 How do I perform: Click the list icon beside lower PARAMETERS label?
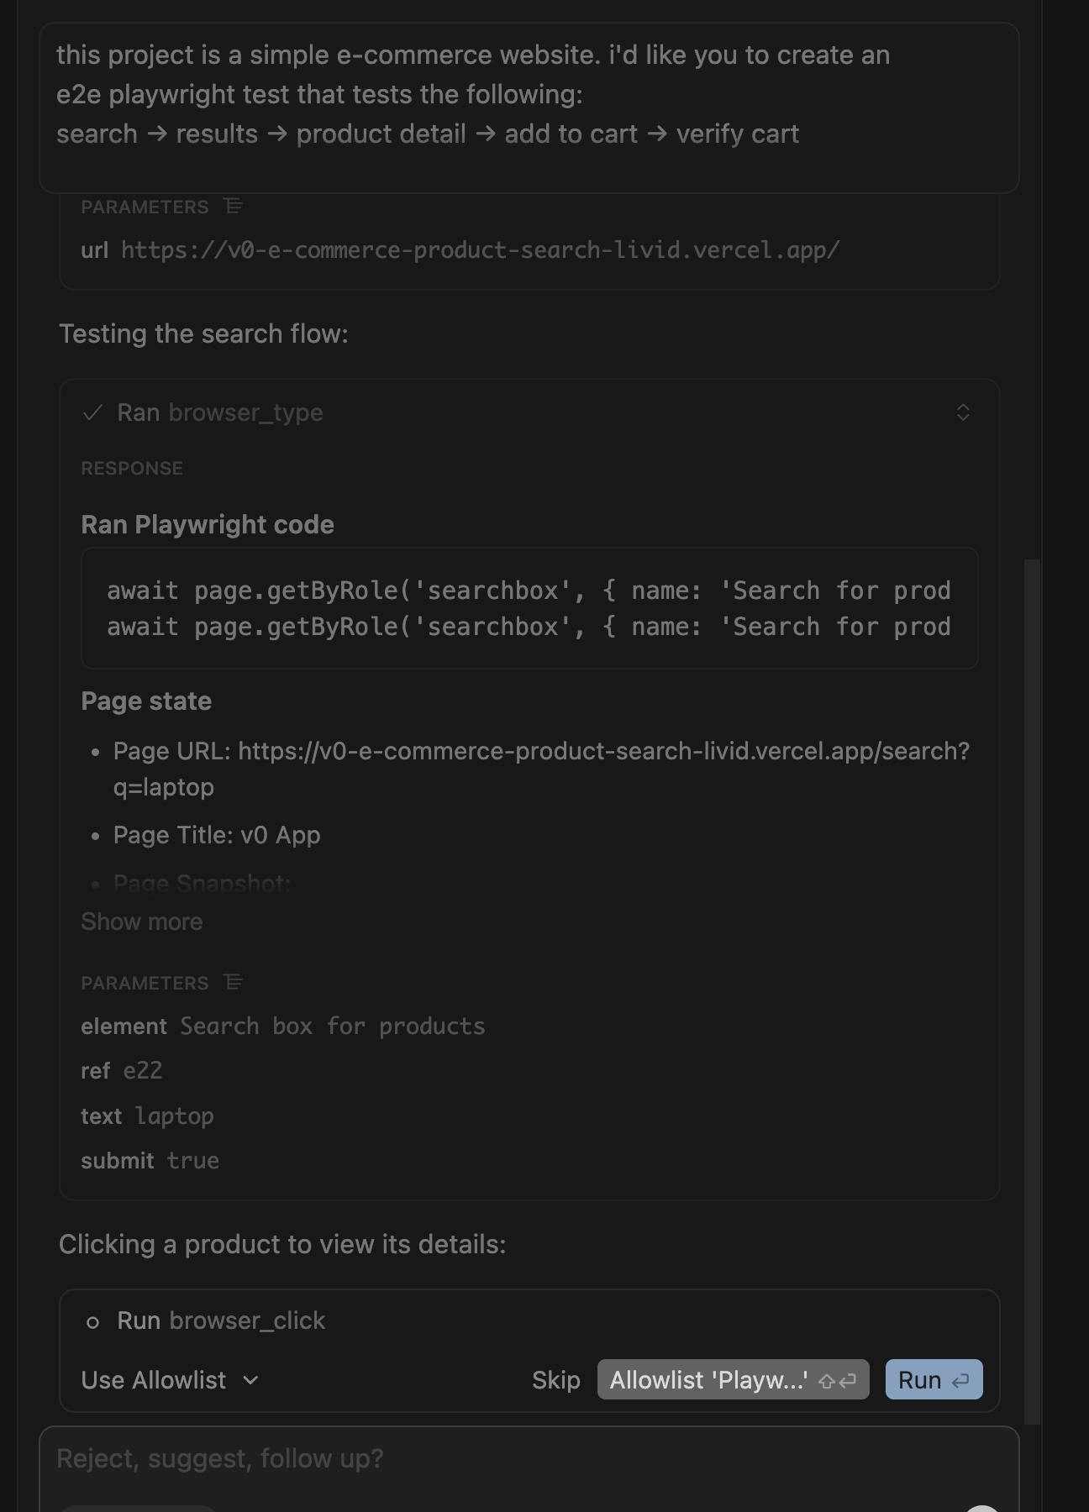tap(233, 981)
